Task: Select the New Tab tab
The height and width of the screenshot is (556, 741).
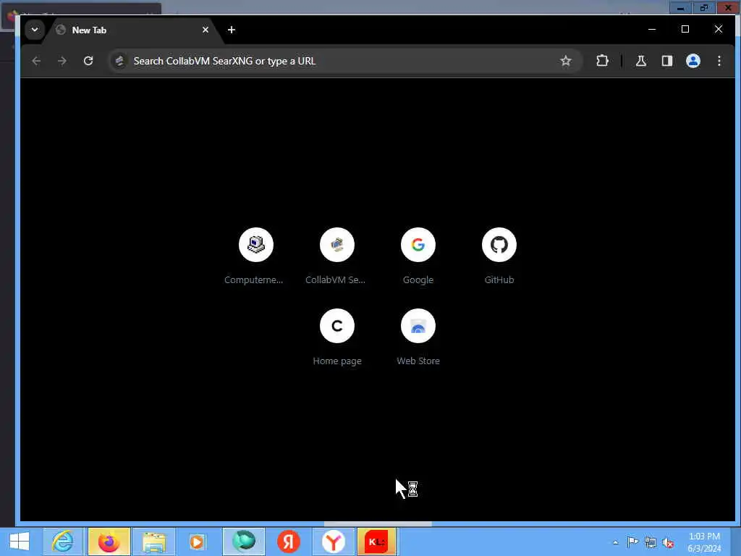Action: tap(132, 30)
